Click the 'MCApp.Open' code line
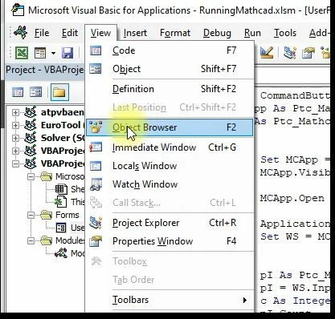 coord(292,198)
